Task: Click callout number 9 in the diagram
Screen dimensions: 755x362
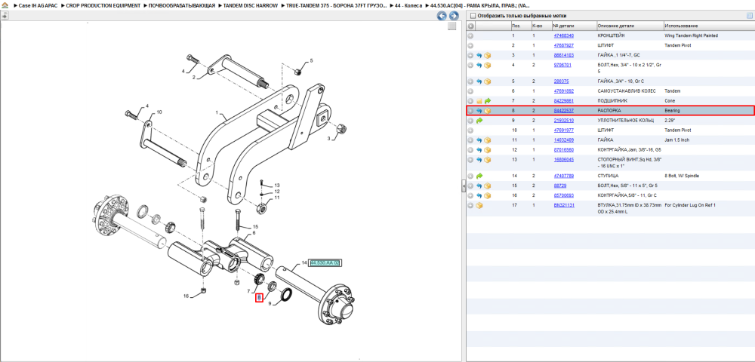Action: click(x=270, y=304)
